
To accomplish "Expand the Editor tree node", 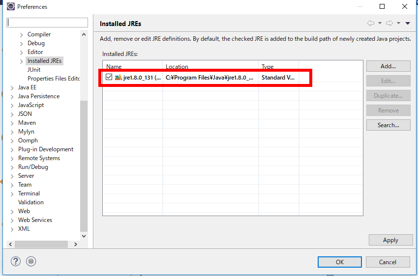I will (22, 53).
